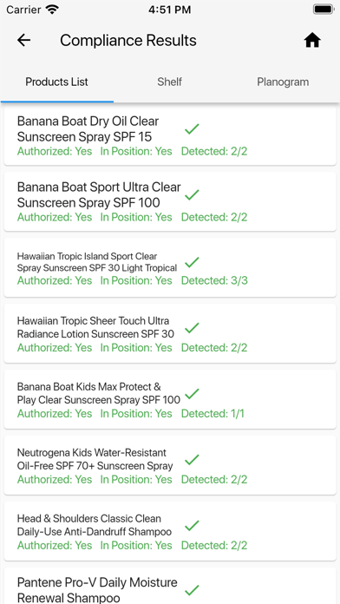Tap Wi-Fi icon in status bar
Screen dimensions: 340x604
tap(52, 10)
